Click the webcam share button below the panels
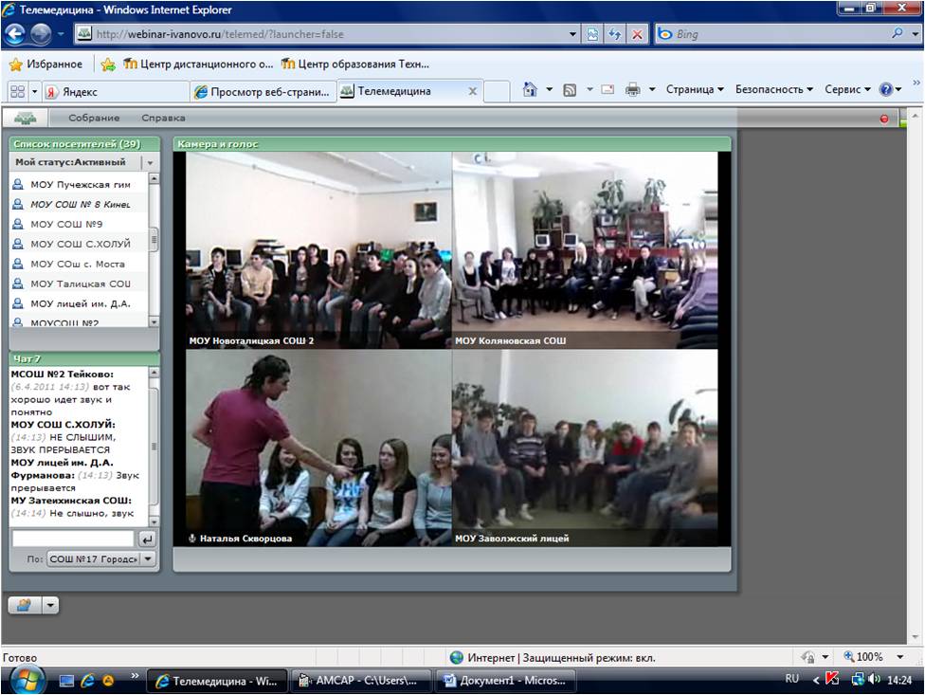Image resolution: width=925 pixels, height=695 pixels. 25,605
